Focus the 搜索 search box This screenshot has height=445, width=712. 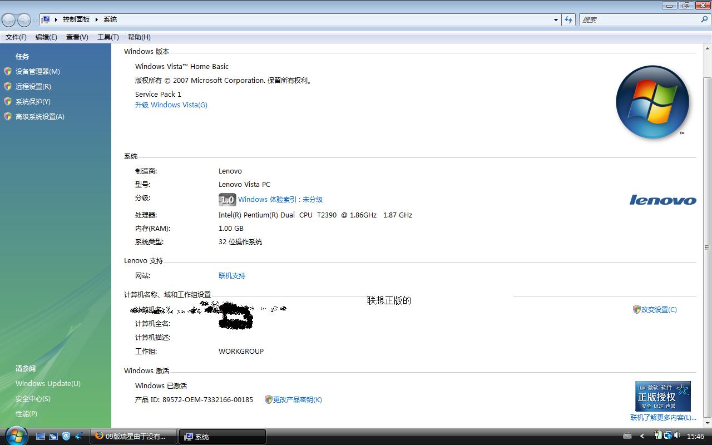[645, 19]
